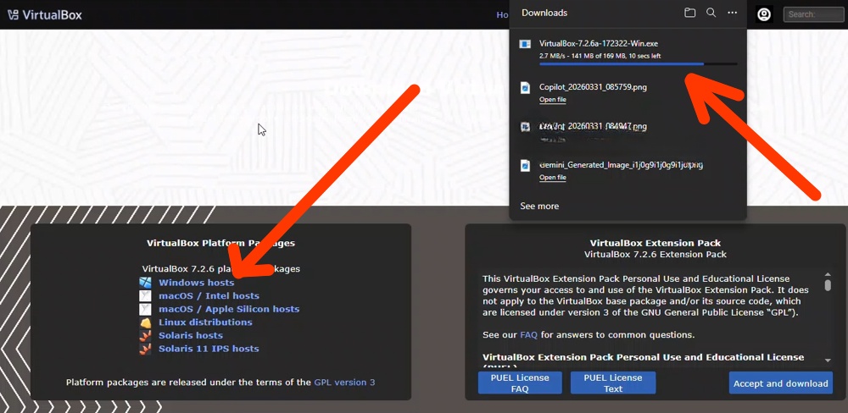848x413 pixels.
Task: Open macOS / Intel hosts link
Action: 209,296
